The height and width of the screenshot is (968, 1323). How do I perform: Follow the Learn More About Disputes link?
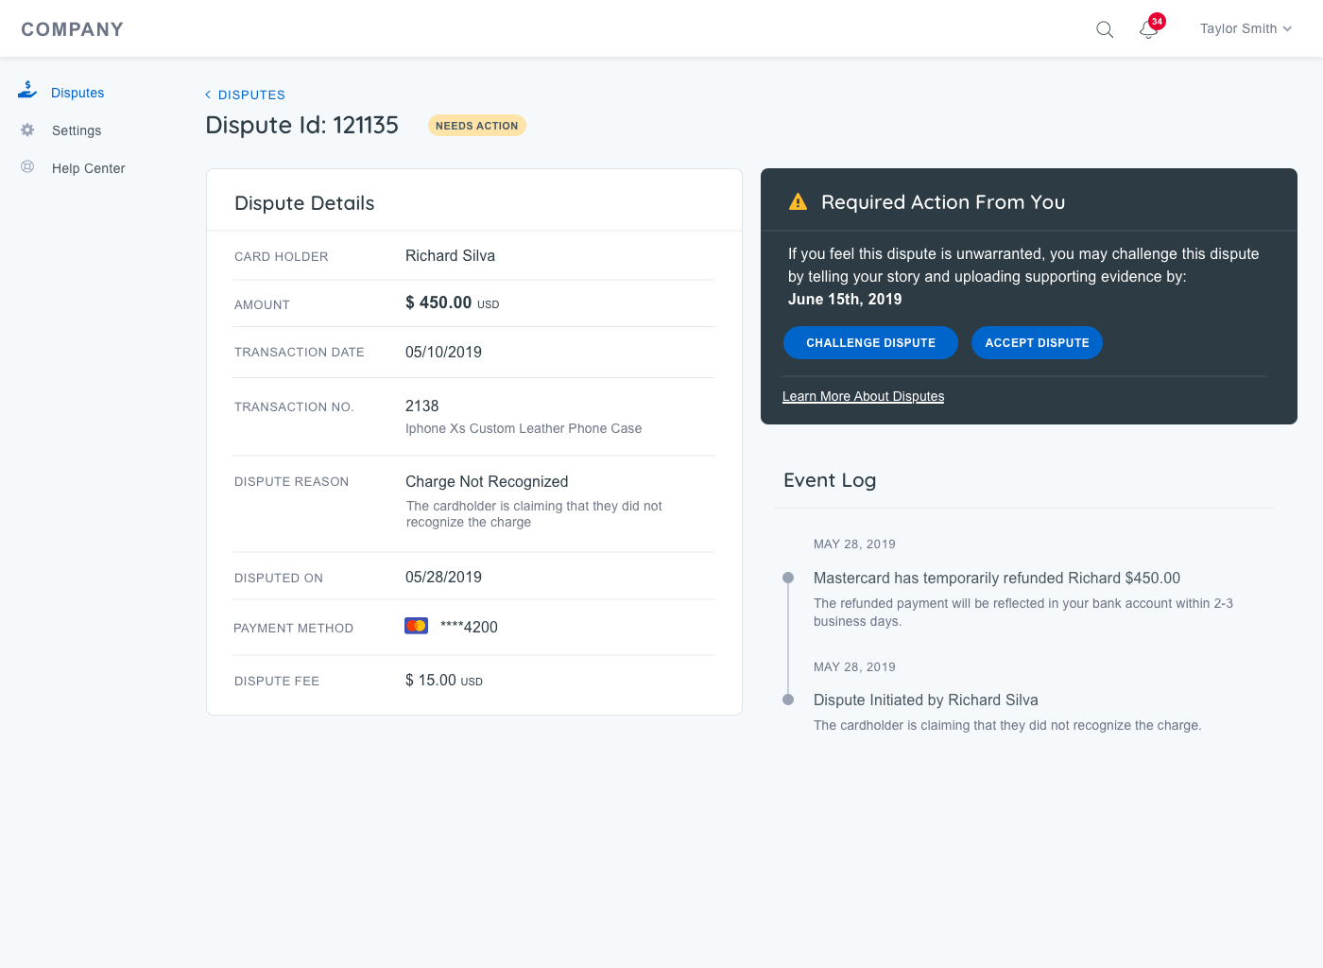tap(863, 396)
